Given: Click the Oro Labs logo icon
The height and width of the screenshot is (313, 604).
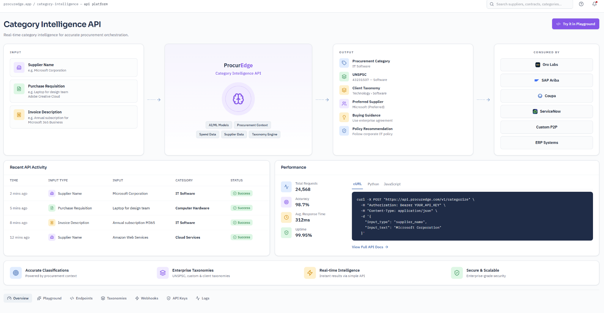Looking at the screenshot, I should pos(538,65).
